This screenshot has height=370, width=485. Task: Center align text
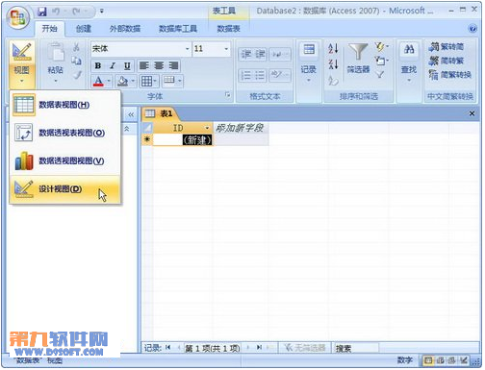159,65
